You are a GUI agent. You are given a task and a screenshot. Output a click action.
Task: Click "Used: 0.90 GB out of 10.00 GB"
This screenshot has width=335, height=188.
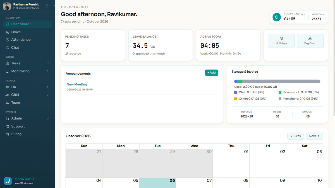[x=255, y=87]
